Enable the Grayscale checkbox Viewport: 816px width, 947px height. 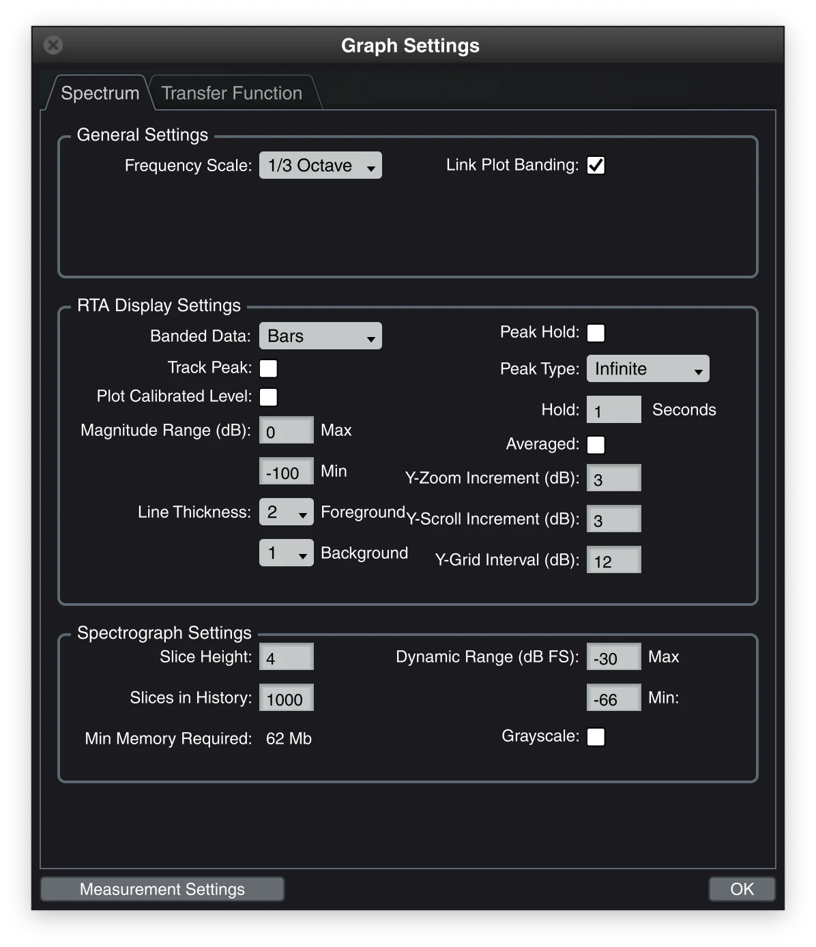[x=596, y=737]
